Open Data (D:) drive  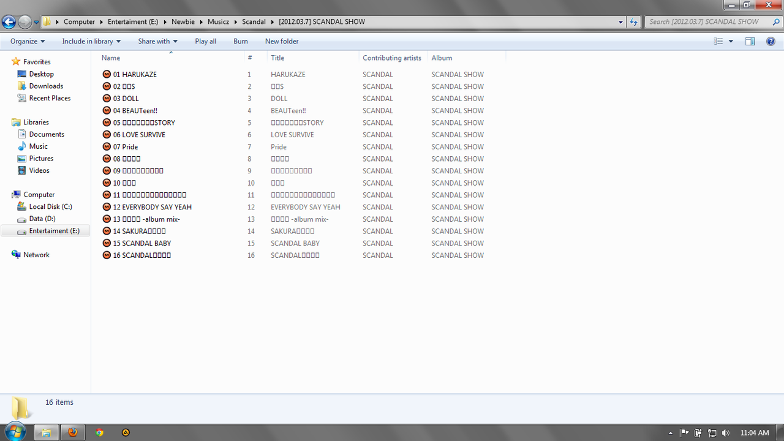click(x=42, y=219)
